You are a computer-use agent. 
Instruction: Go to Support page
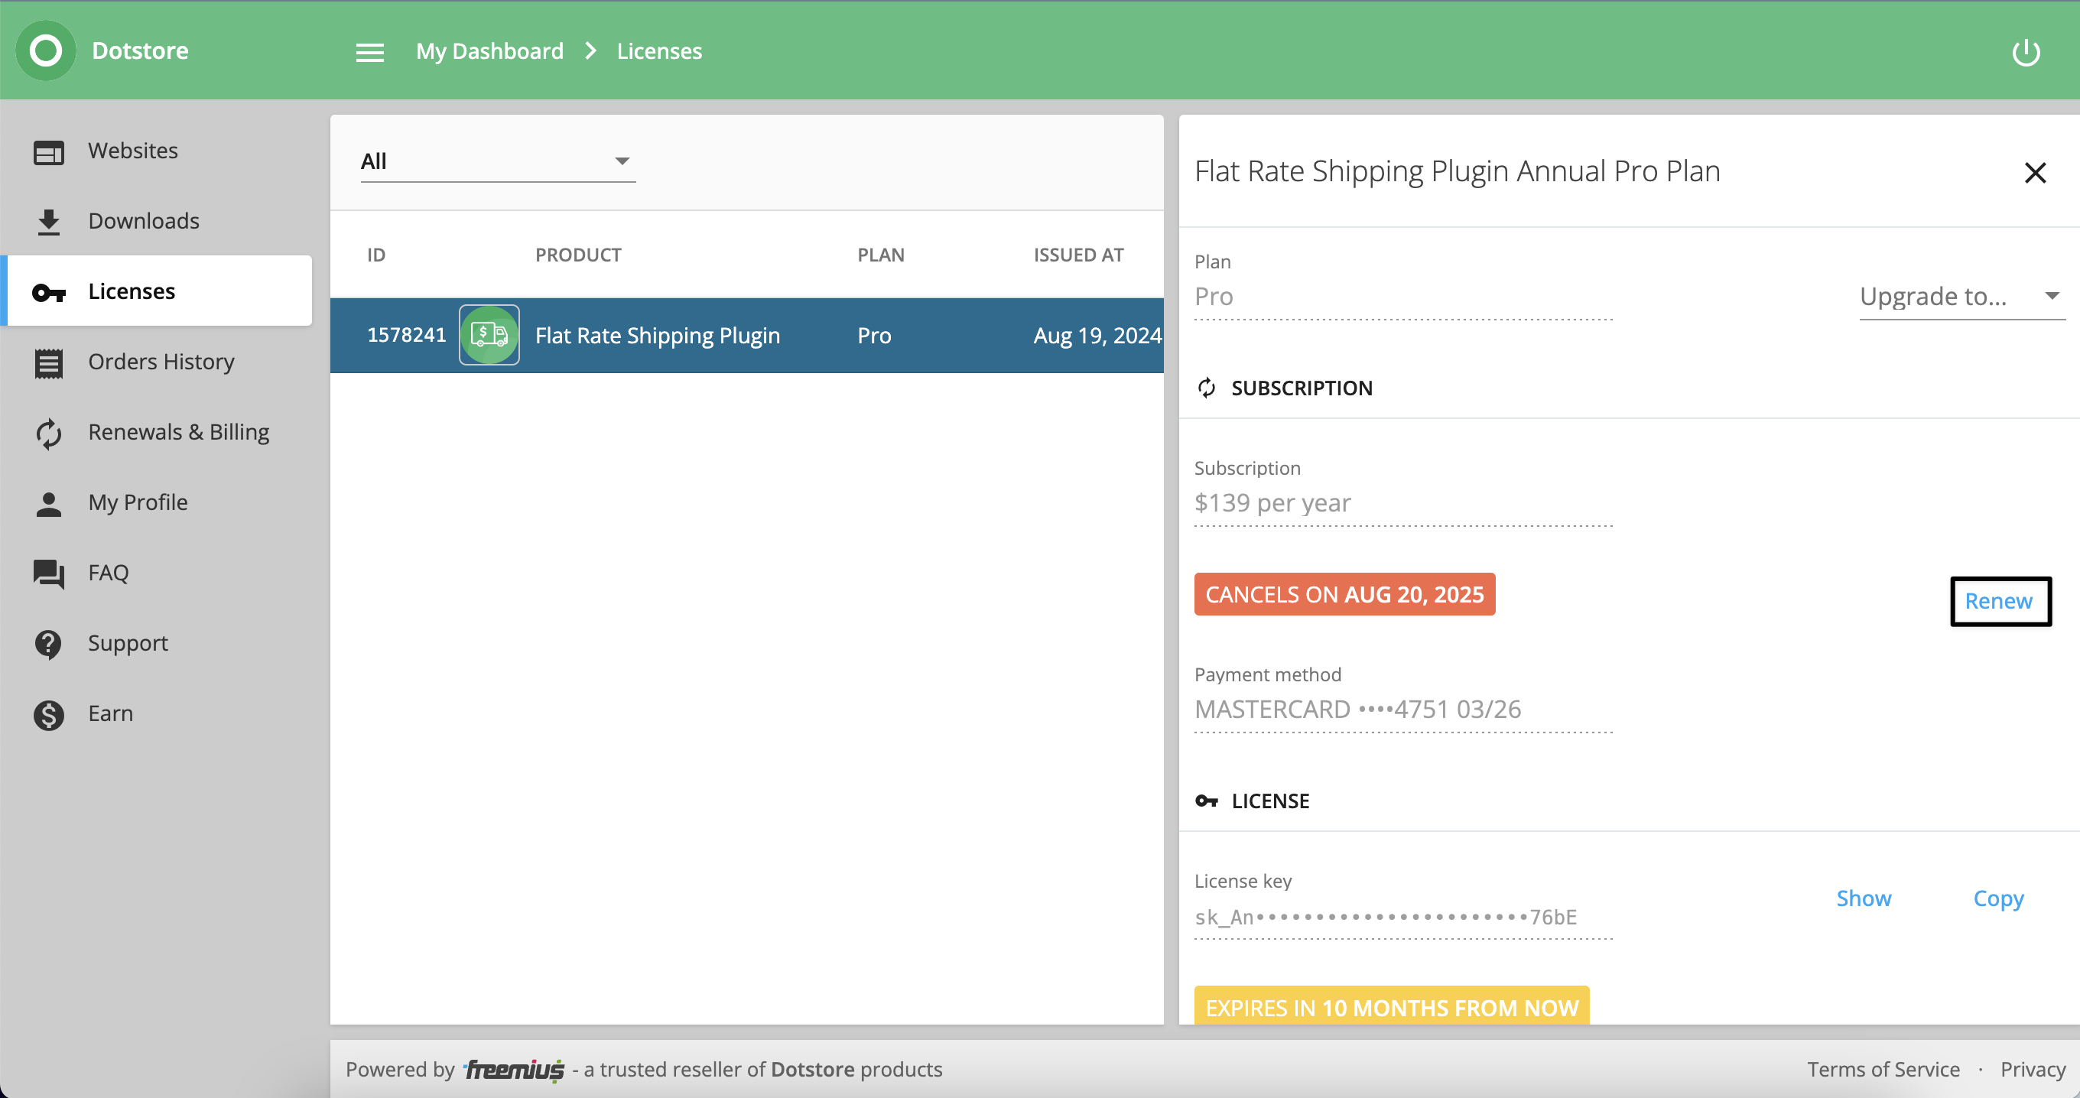click(x=128, y=644)
